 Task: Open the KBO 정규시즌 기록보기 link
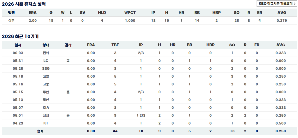tap(277, 4)
